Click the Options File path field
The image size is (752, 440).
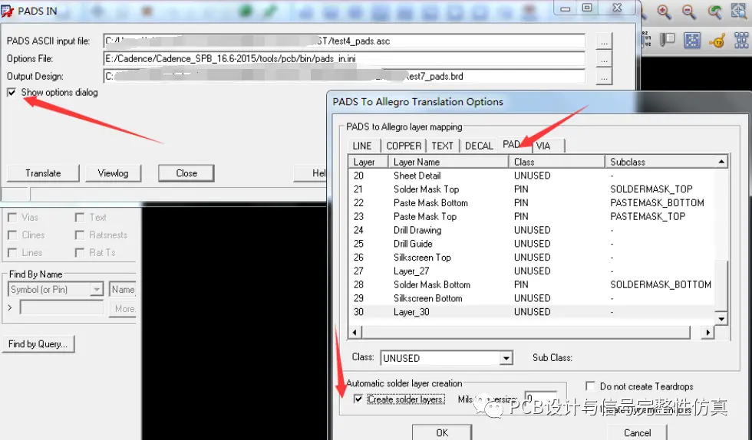coord(345,59)
